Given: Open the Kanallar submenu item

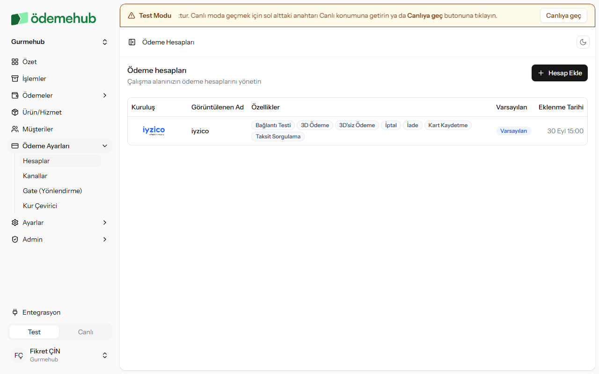Looking at the screenshot, I should point(60,176).
